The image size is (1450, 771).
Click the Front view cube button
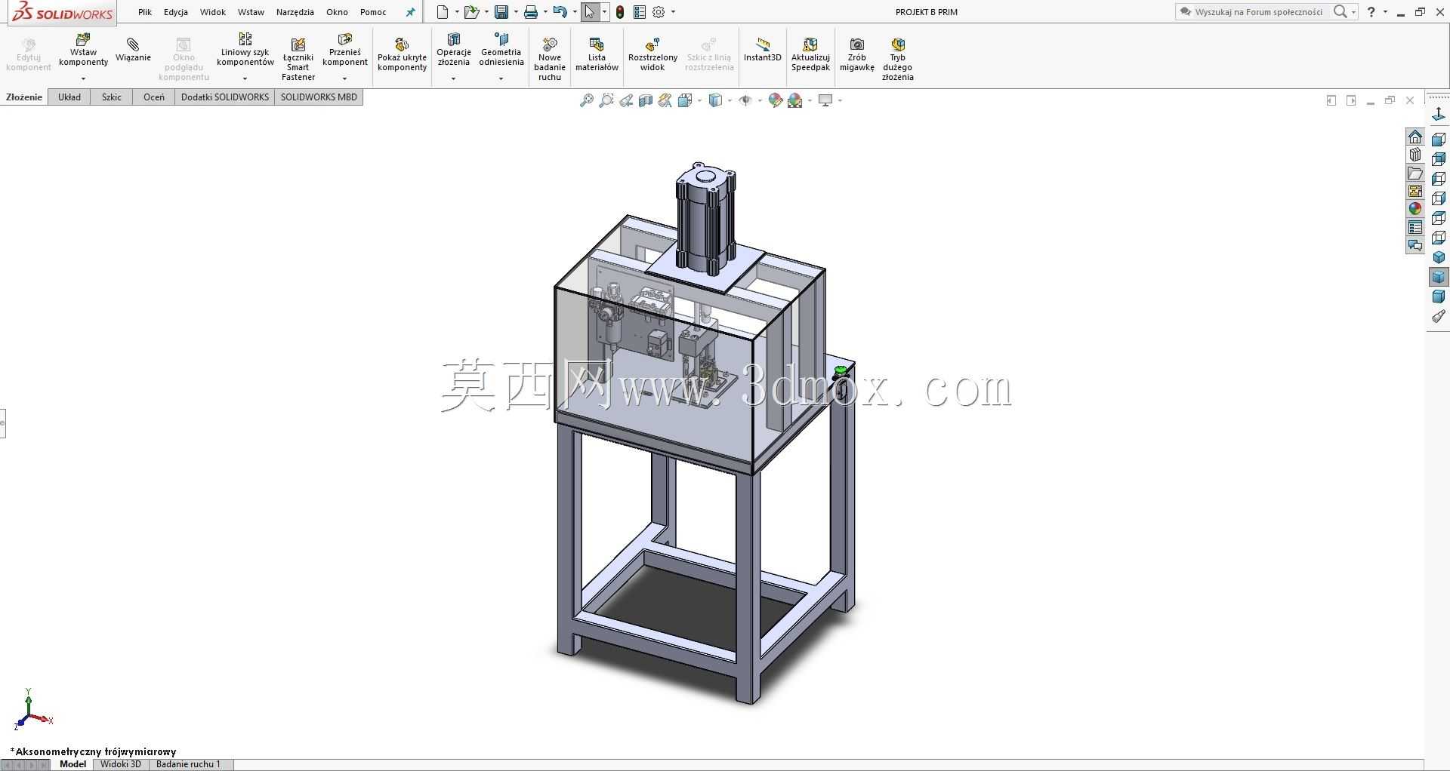pyautogui.click(x=1438, y=140)
